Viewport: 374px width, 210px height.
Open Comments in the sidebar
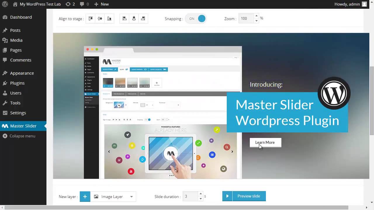[21, 60]
